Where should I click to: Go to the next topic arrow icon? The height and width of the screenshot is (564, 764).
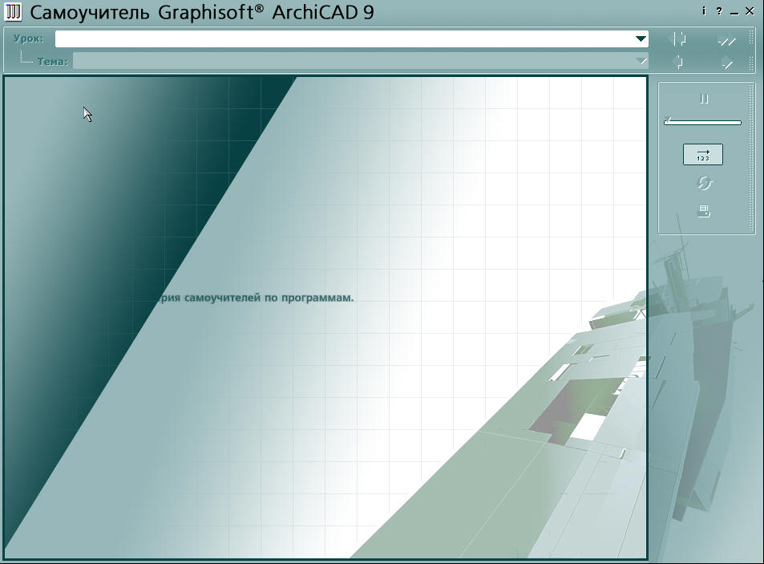726,63
